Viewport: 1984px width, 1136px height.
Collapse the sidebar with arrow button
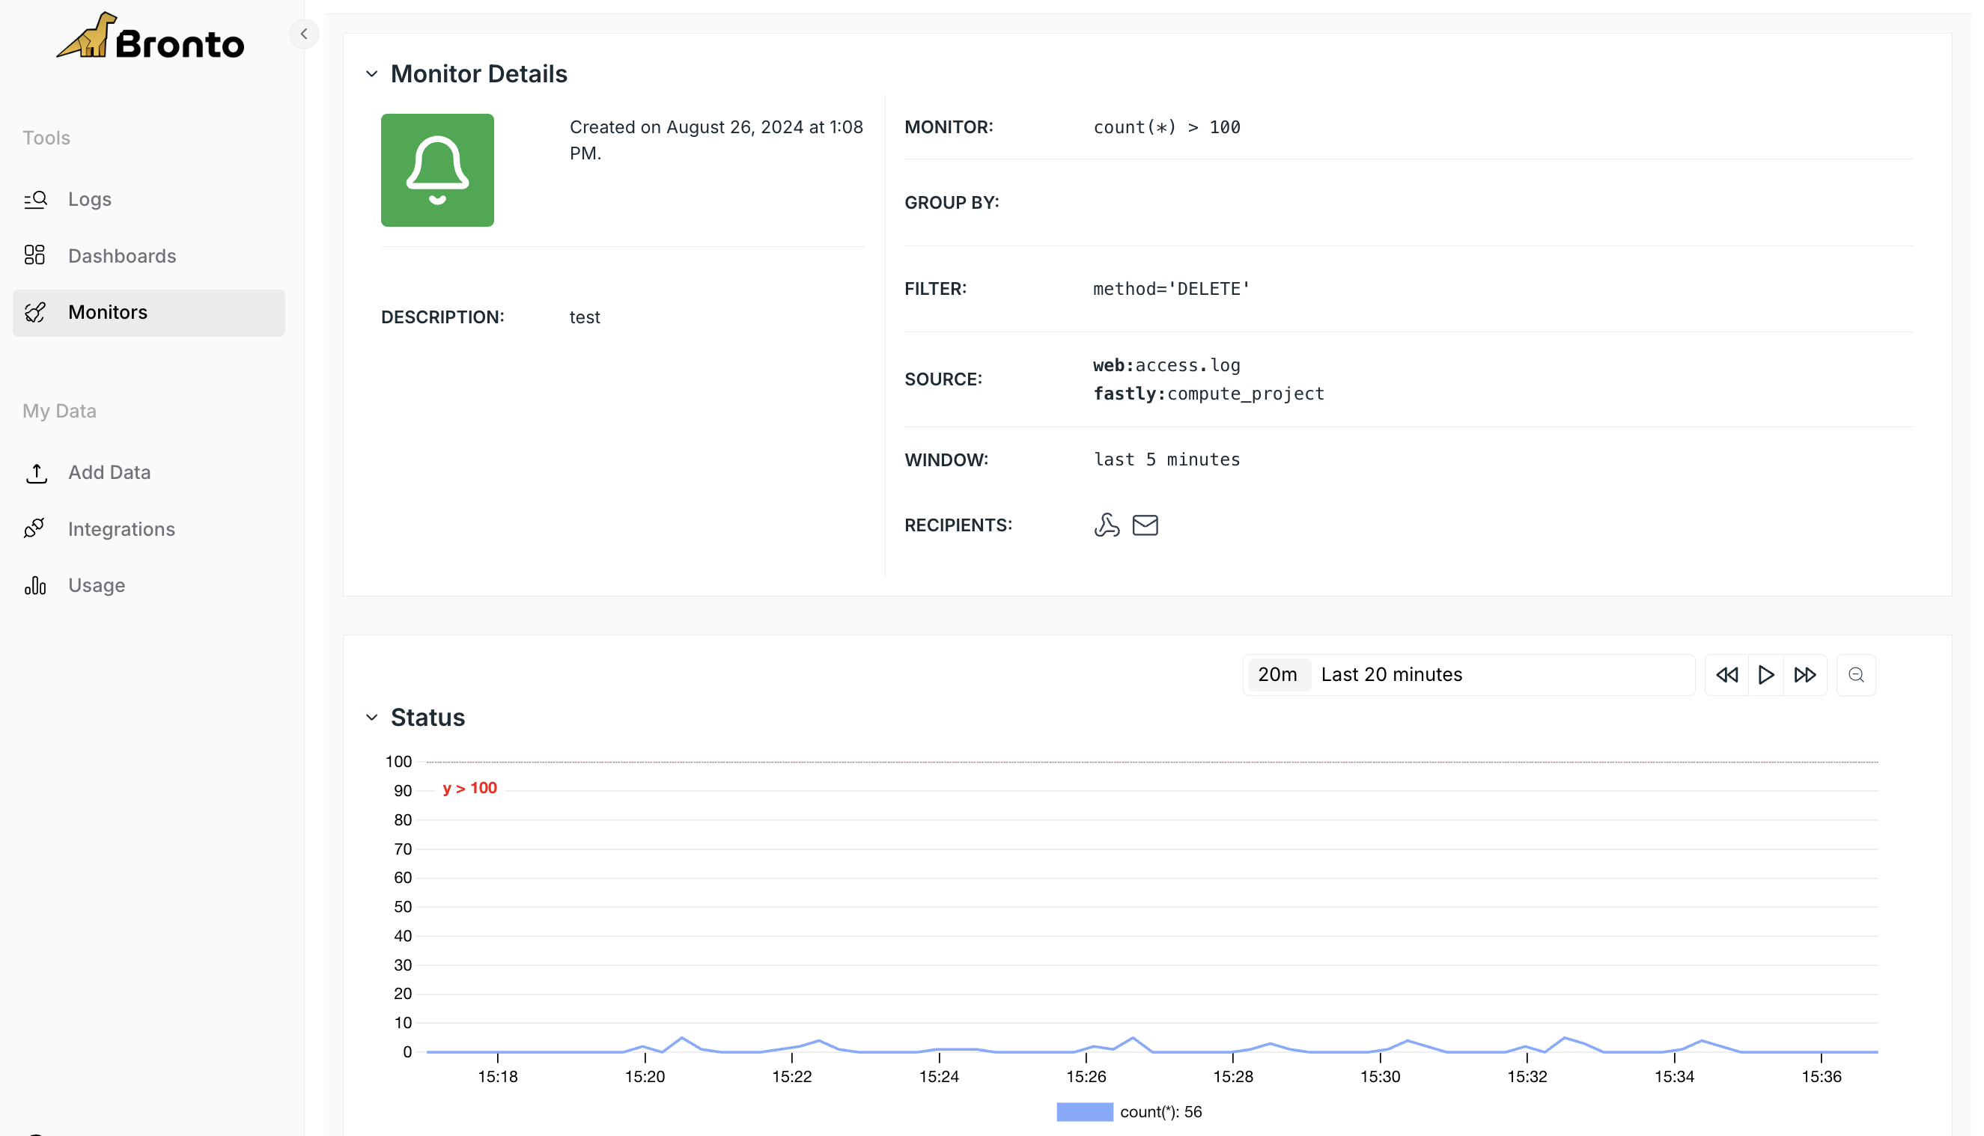pyautogui.click(x=304, y=34)
